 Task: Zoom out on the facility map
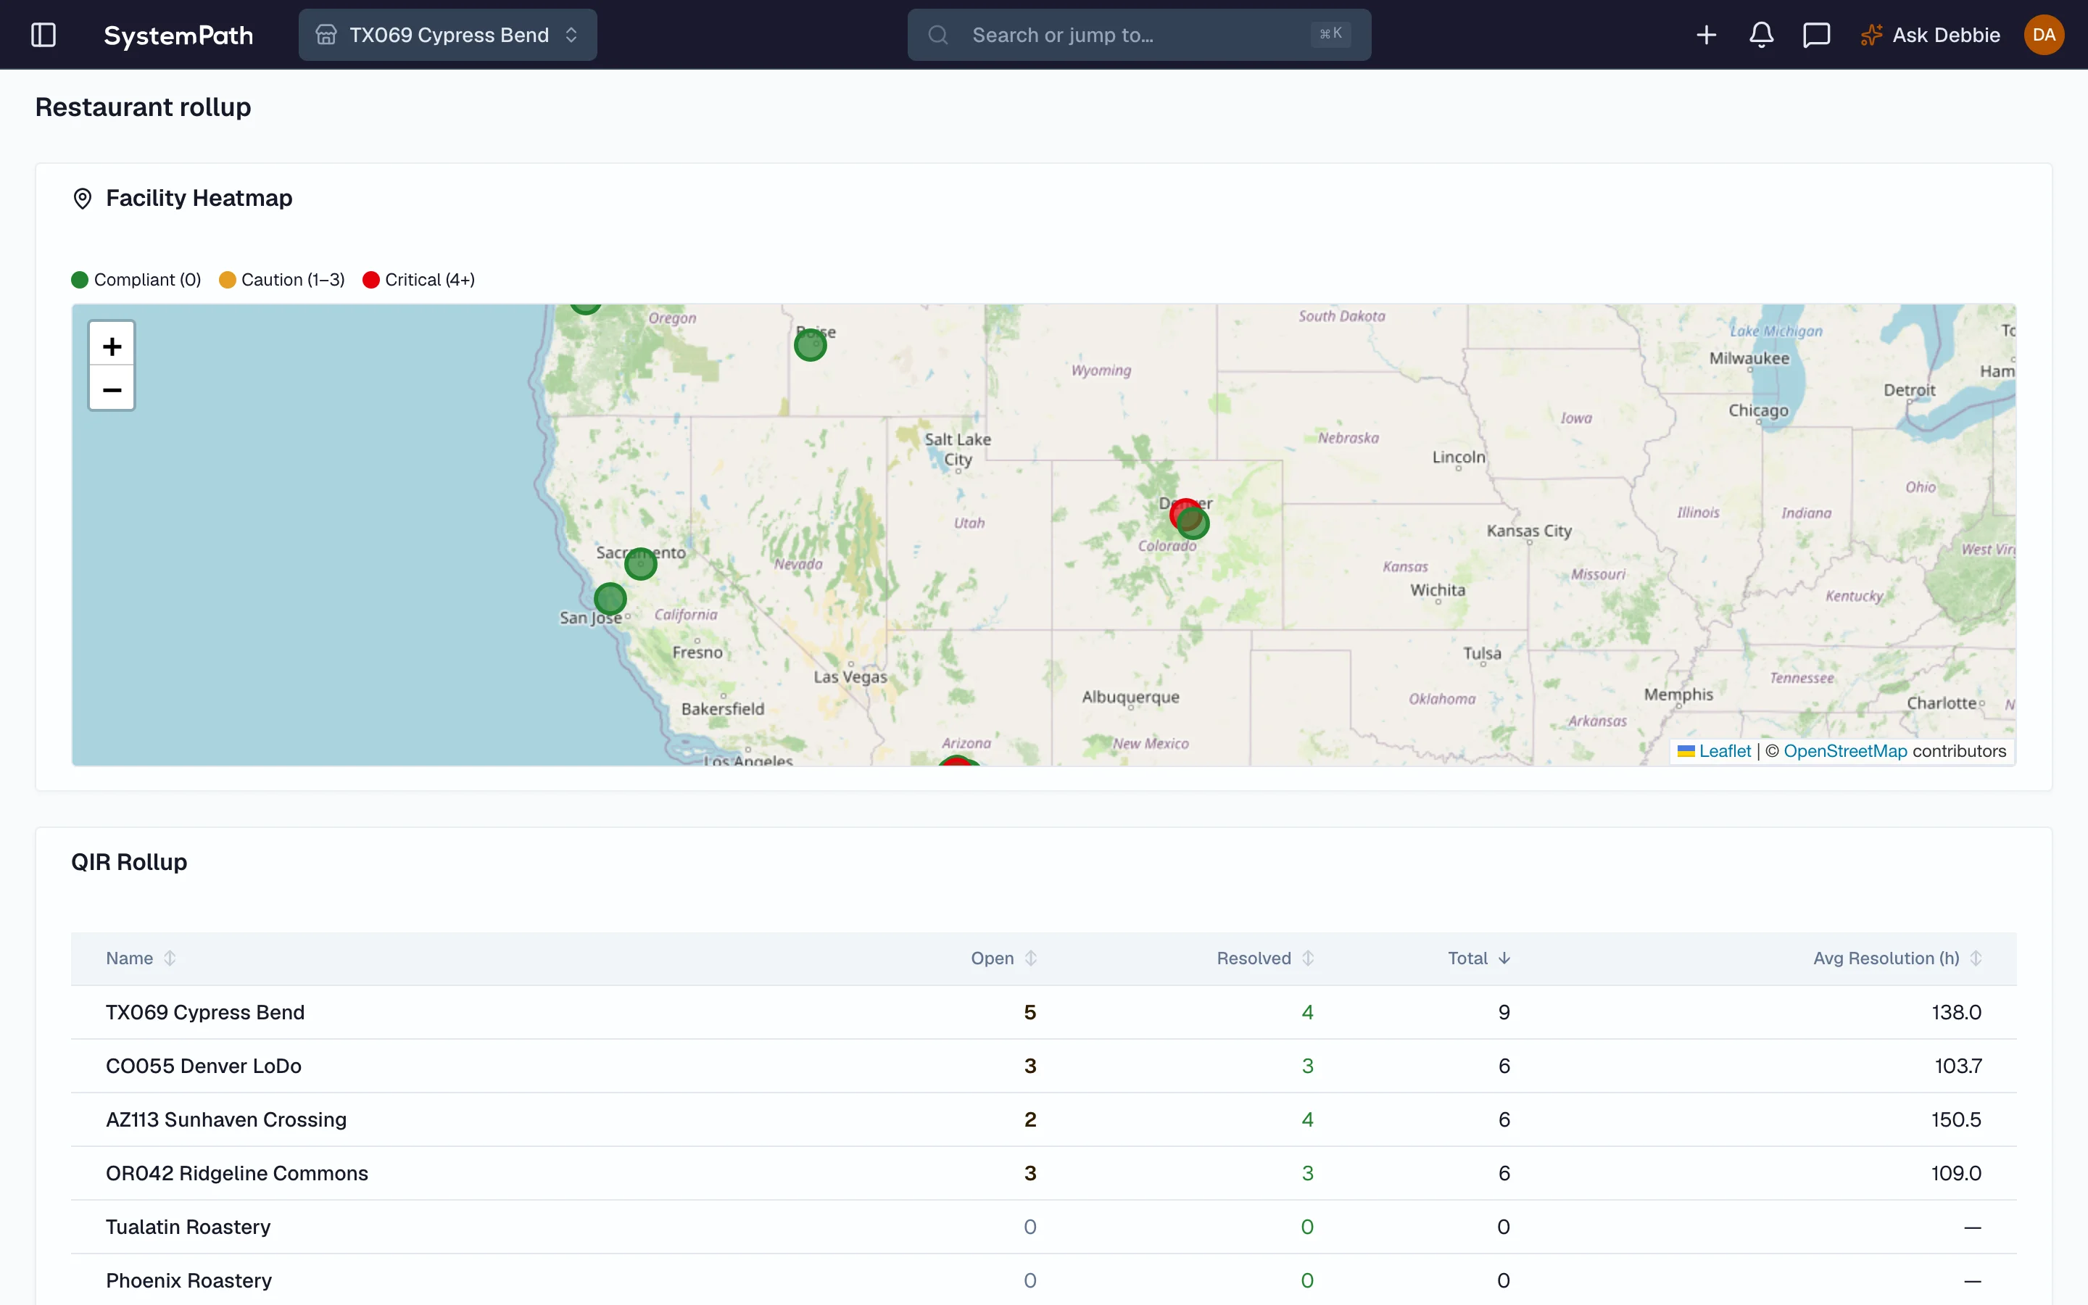point(112,390)
